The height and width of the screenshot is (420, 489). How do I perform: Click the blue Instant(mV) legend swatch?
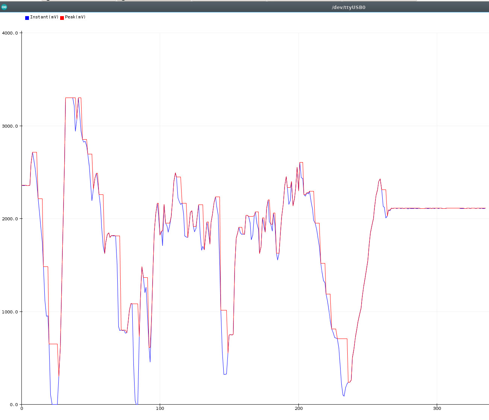[x=27, y=18]
